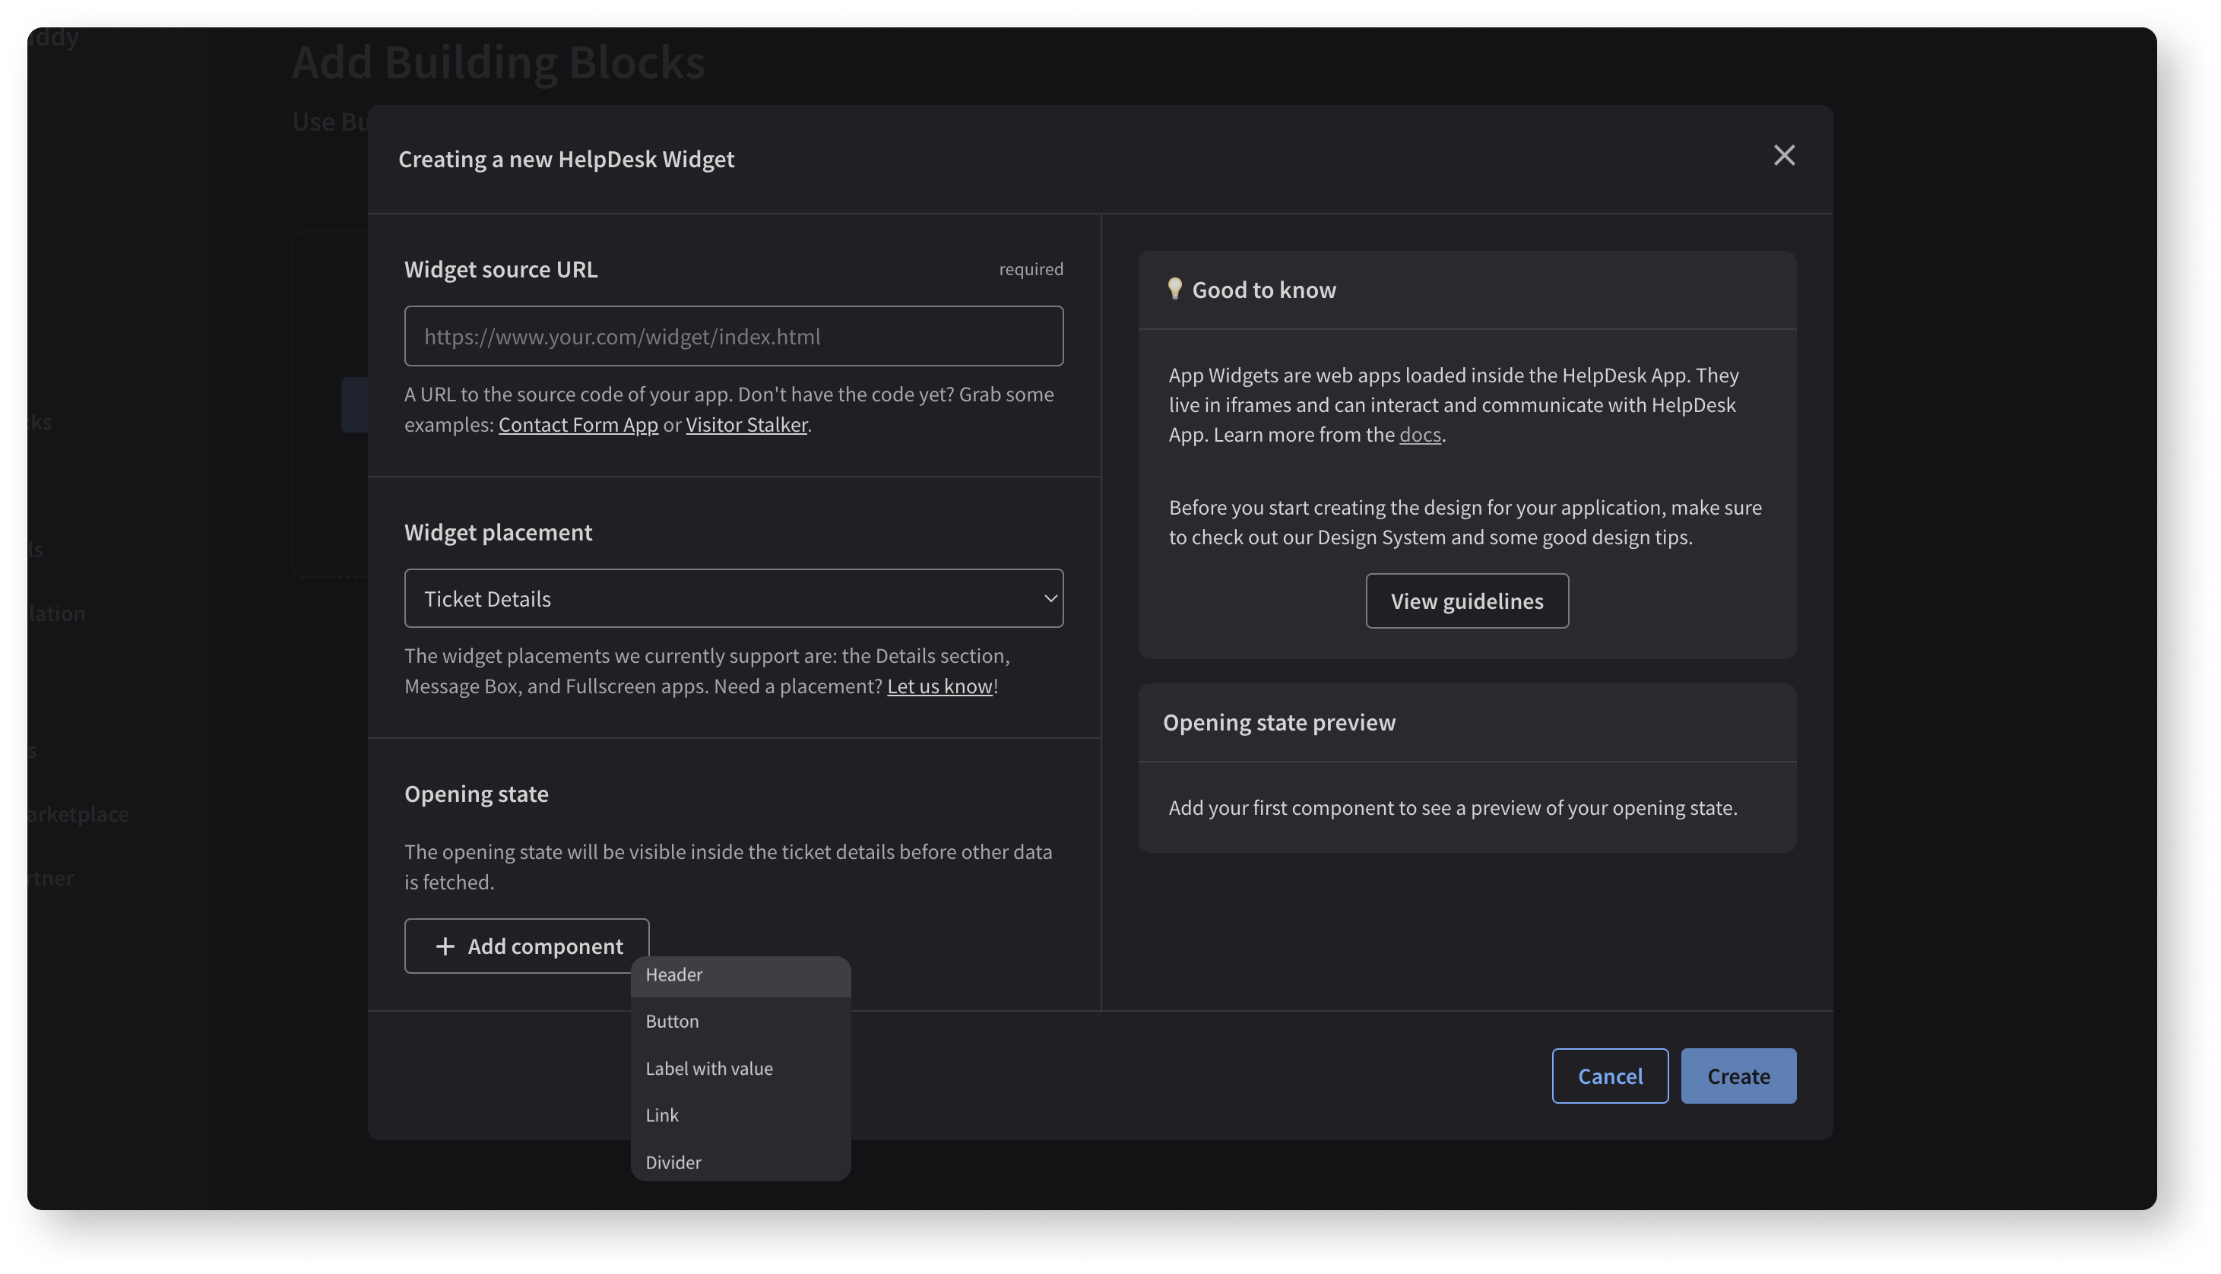Open the docs link in Good to know

tap(1419, 434)
